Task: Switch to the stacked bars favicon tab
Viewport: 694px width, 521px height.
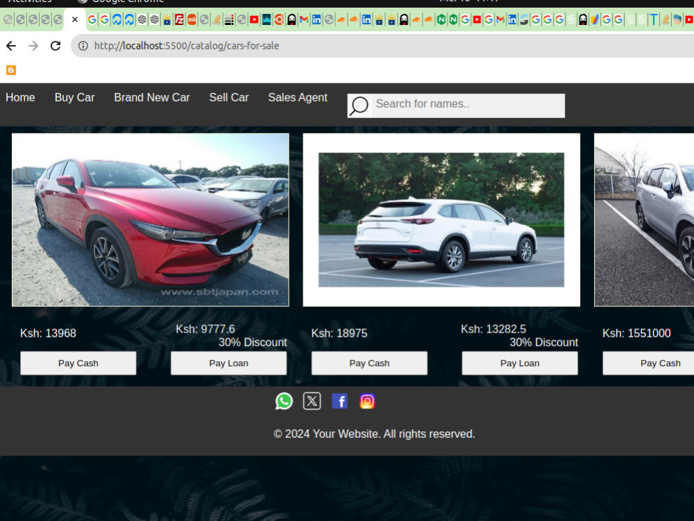Action: 229,19
